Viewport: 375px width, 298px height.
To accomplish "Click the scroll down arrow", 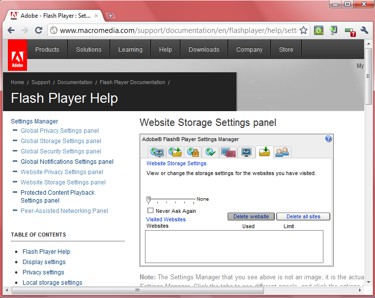I will pos(369,282).
